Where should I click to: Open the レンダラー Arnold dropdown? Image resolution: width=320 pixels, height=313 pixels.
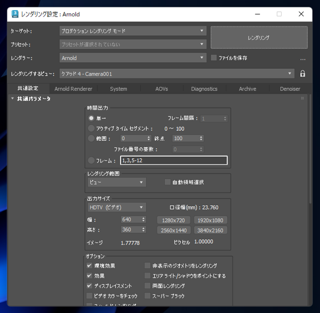pyautogui.click(x=133, y=58)
